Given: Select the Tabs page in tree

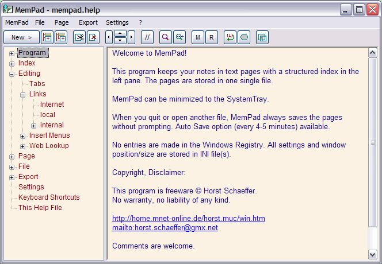Looking at the screenshot, I should [37, 84].
